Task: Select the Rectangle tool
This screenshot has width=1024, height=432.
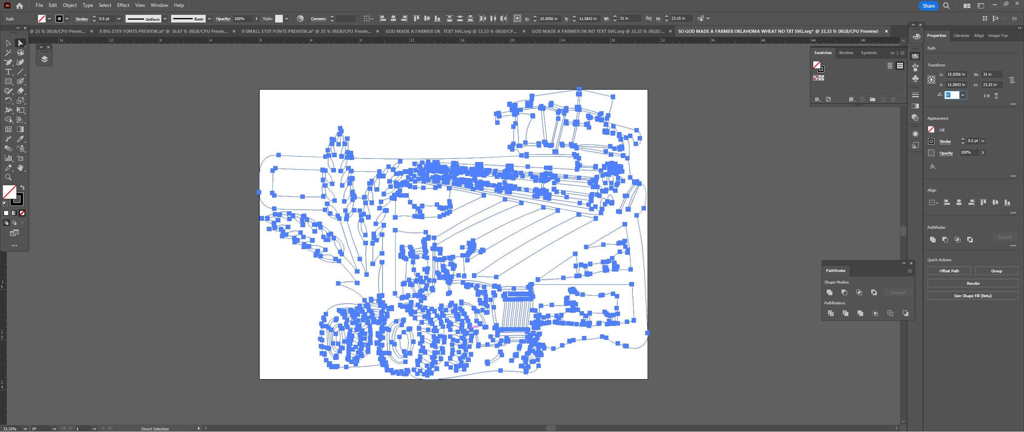Action: tap(8, 81)
